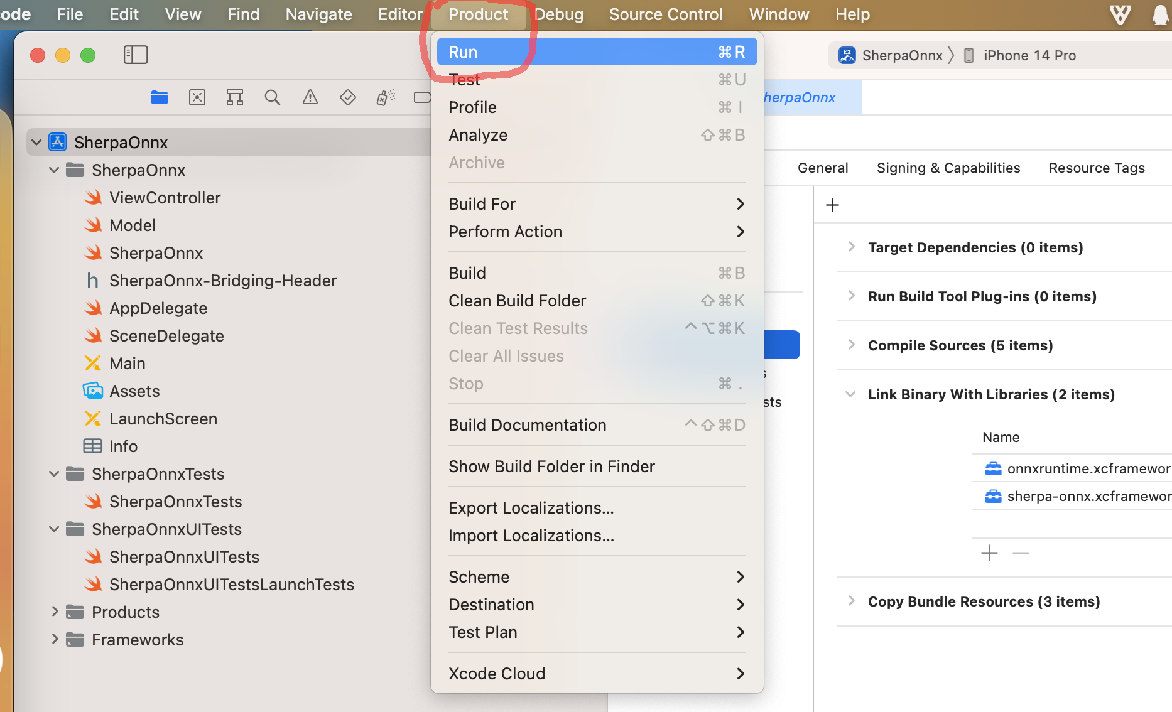Click the SherpaOnnx-Bridging-Header h file icon

93,281
